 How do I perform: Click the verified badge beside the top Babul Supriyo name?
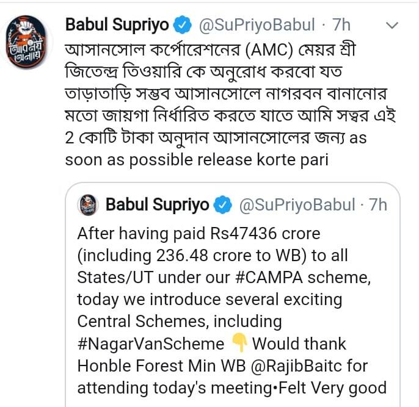point(182,26)
